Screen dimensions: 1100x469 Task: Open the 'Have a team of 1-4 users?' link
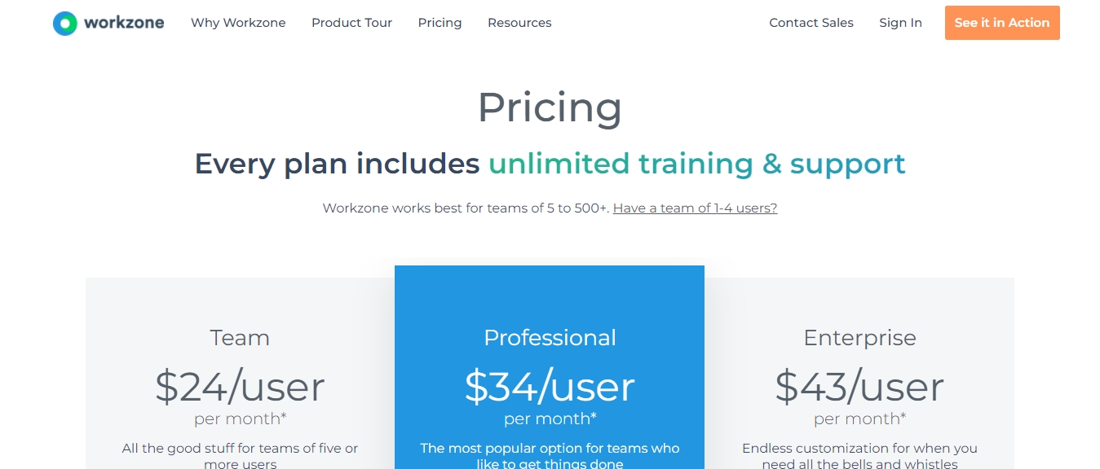pos(695,208)
